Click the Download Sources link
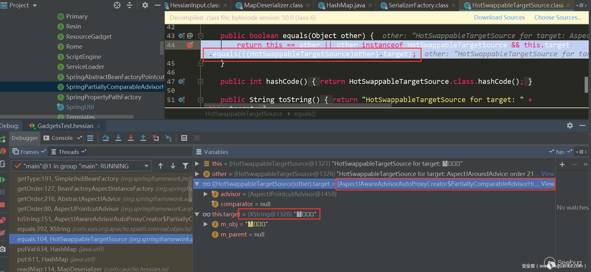 (x=499, y=17)
